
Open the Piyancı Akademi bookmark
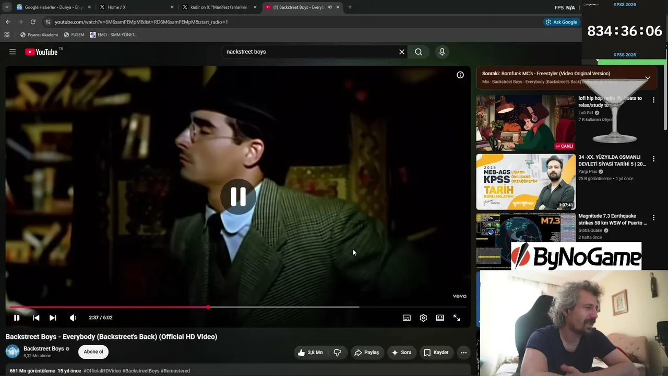39,35
